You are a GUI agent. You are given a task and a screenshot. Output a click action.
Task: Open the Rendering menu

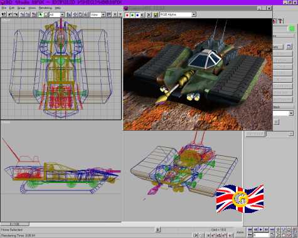(x=45, y=8)
